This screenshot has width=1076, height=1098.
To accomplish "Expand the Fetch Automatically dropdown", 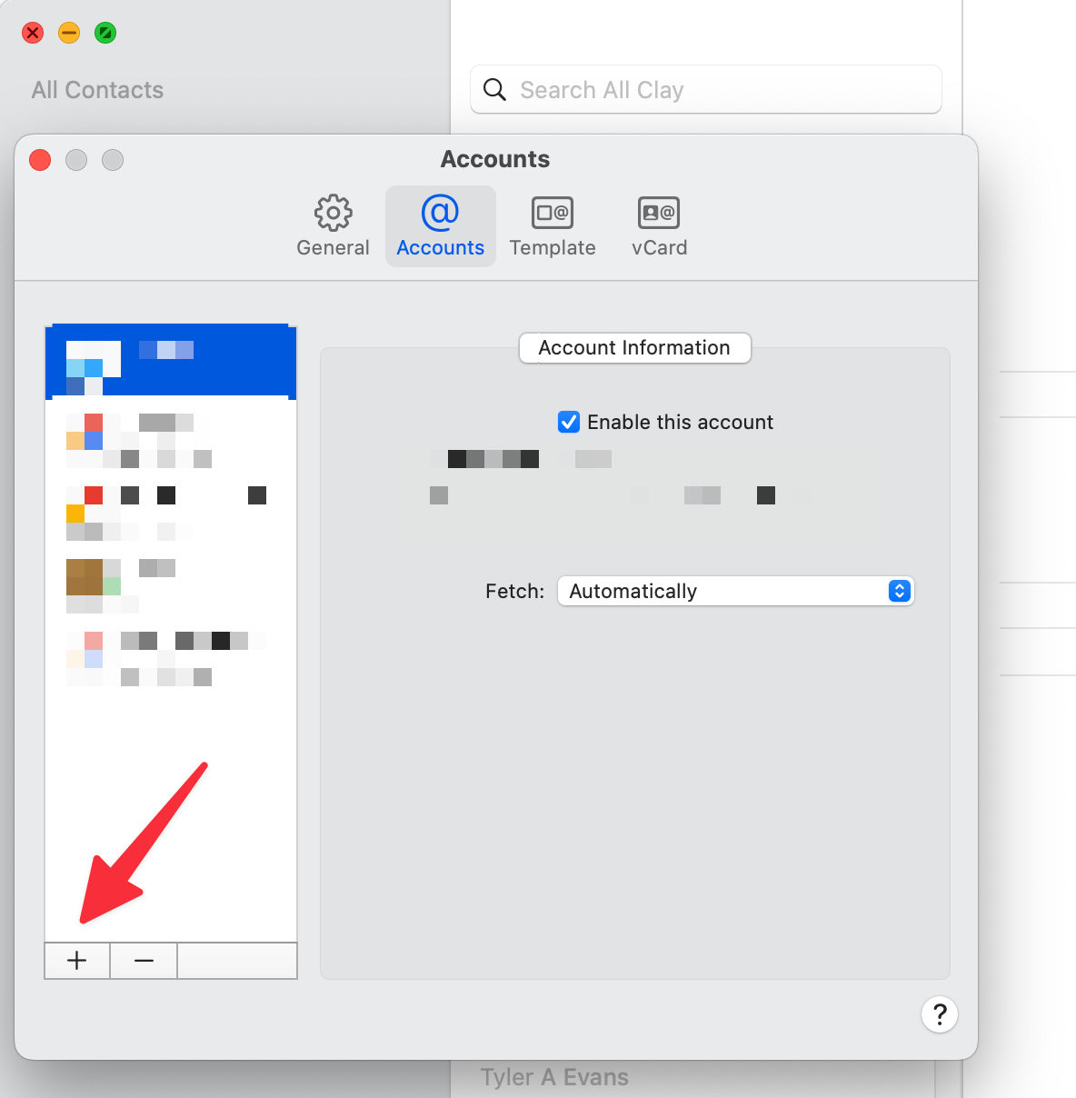I will click(x=735, y=591).
